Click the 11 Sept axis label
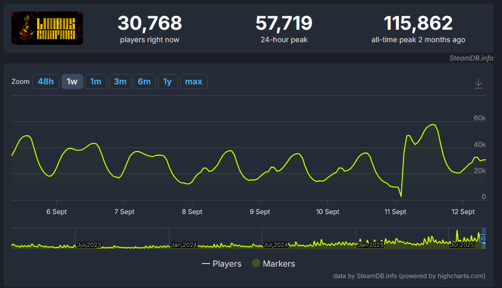Image resolution: width=502 pixels, height=288 pixels. [x=395, y=211]
